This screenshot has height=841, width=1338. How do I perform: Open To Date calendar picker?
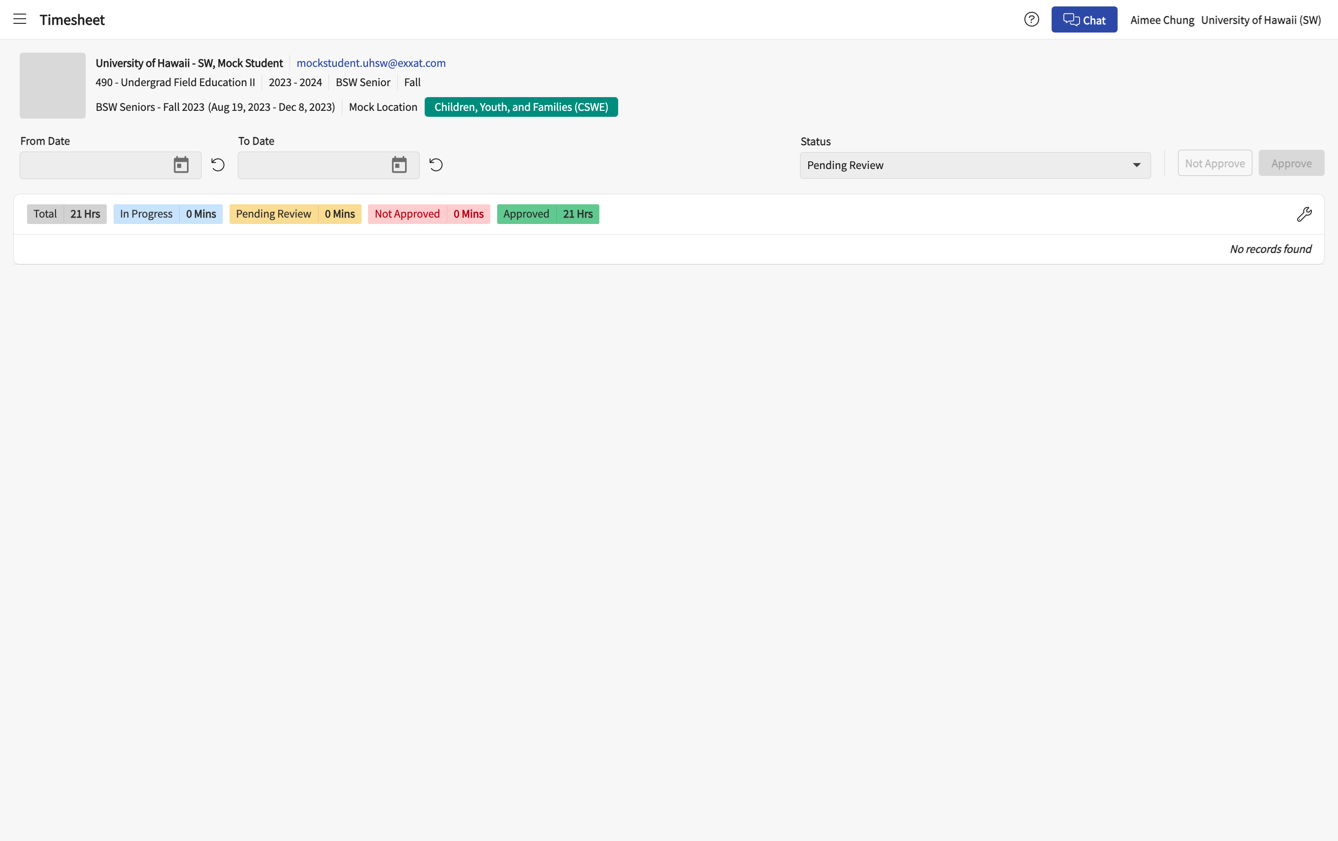point(399,165)
